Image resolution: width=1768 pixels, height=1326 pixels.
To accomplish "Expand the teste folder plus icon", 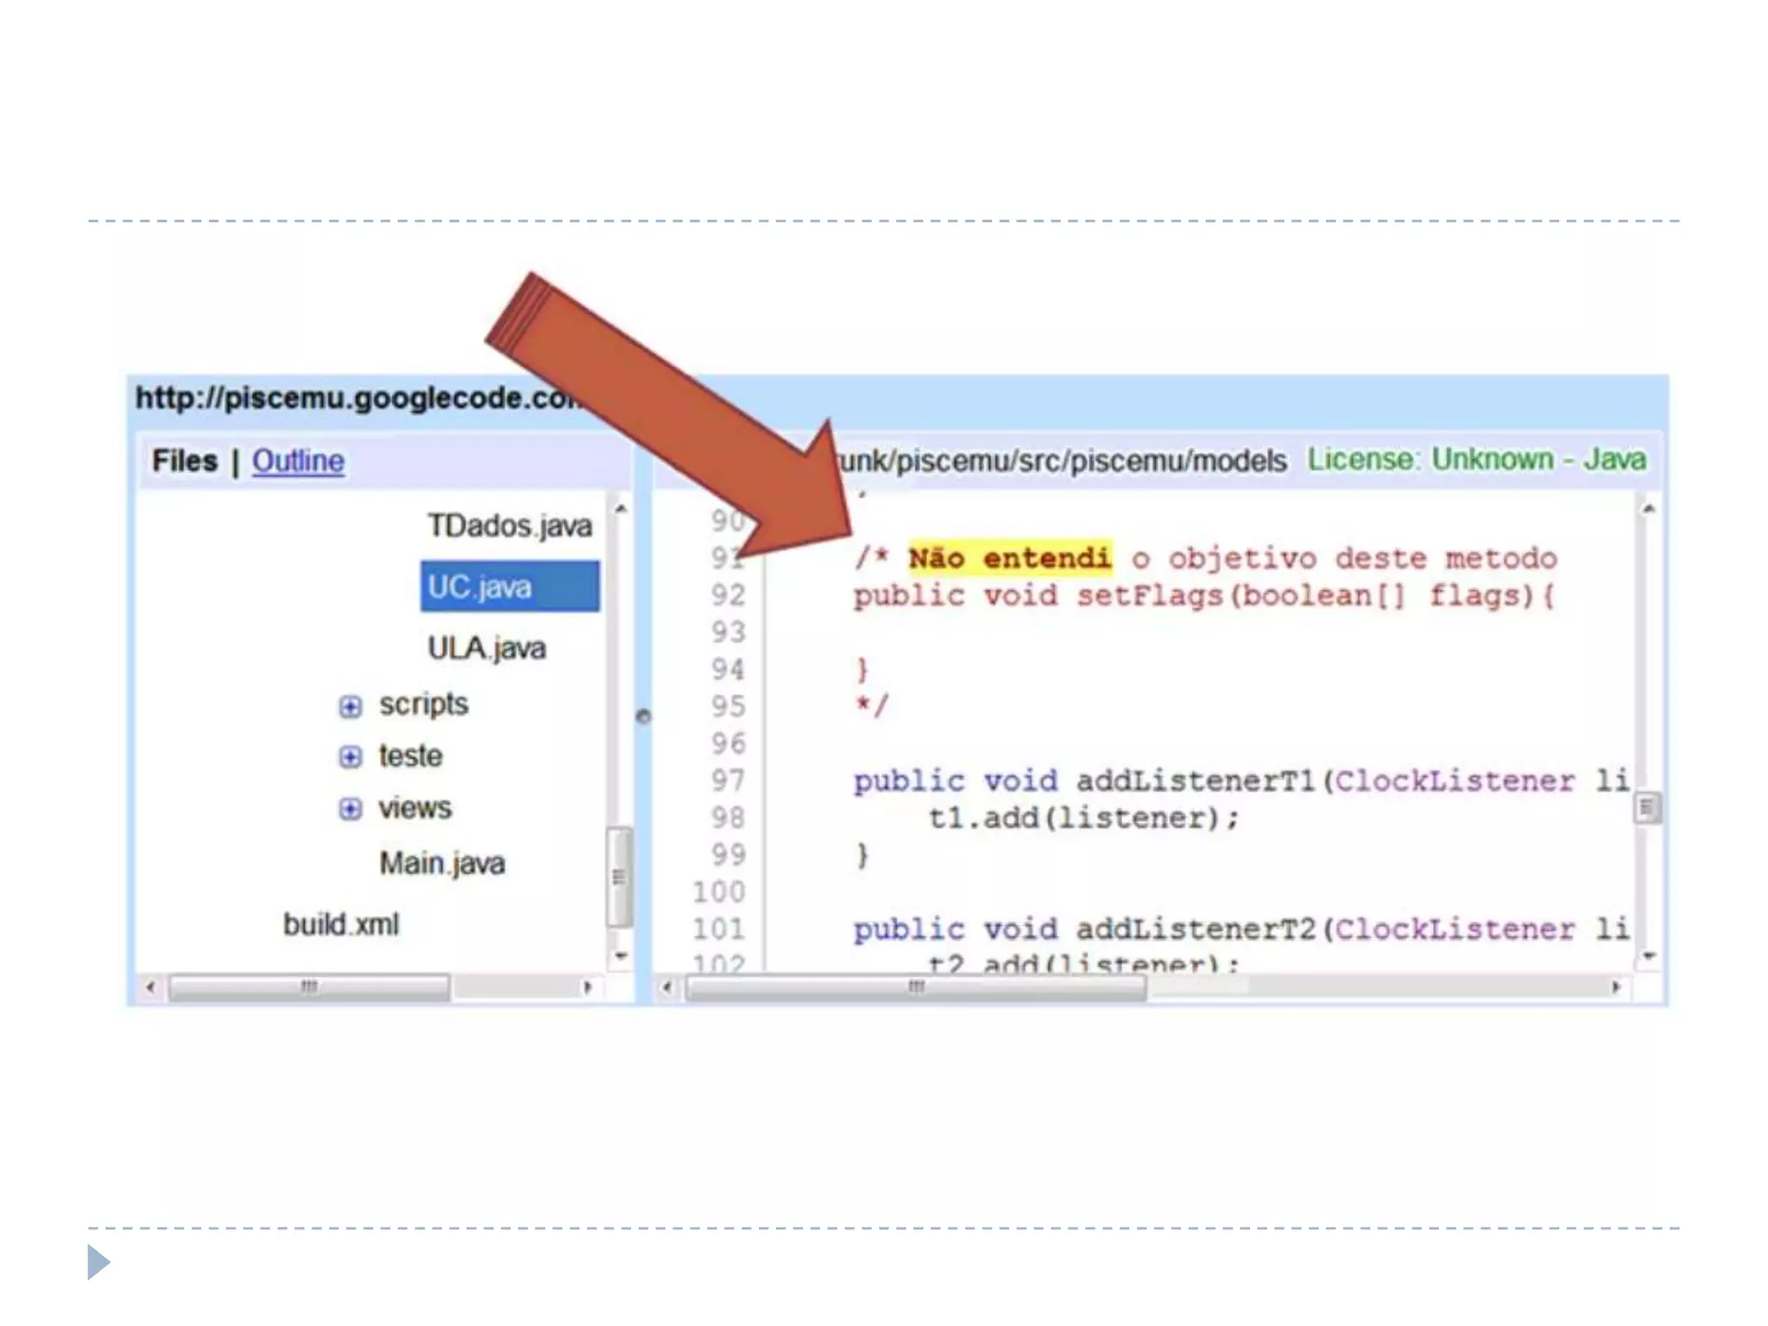I will (x=350, y=757).
